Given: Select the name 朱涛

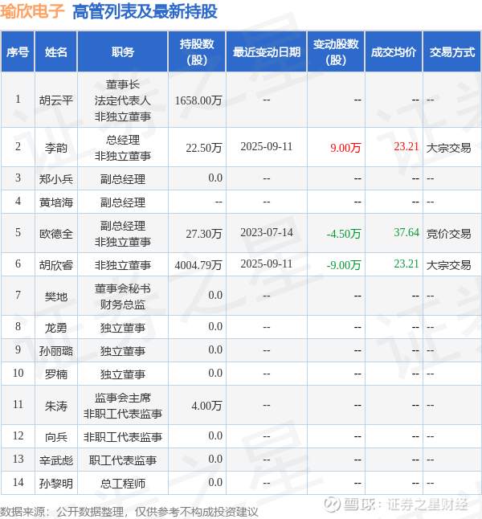Looking at the screenshot, I should [x=56, y=406].
